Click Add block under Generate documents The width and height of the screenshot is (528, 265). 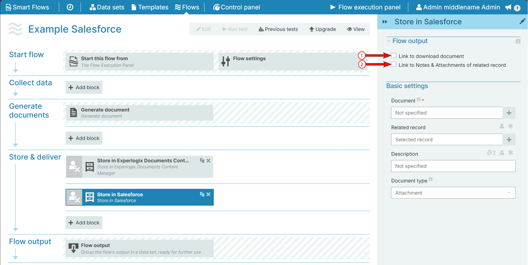[84, 138]
